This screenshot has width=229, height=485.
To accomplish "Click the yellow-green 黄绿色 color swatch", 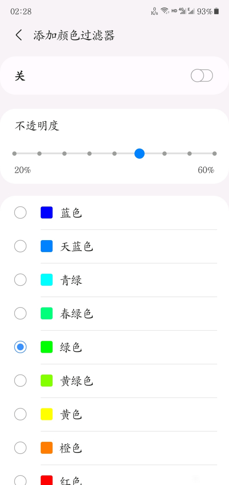I will pyautogui.click(x=47, y=381).
